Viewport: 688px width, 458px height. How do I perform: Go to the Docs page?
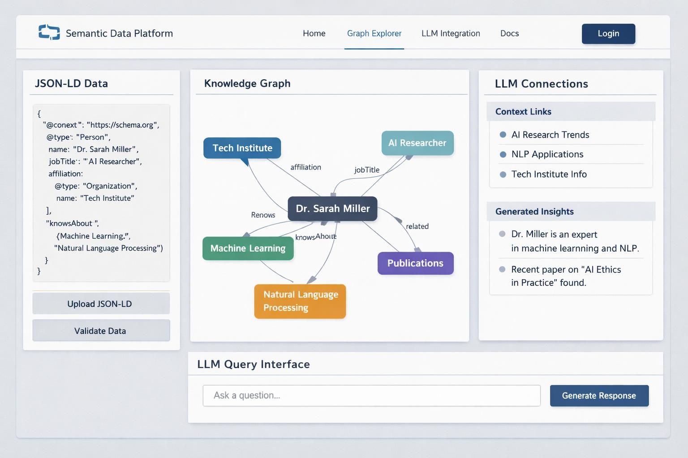tap(509, 34)
